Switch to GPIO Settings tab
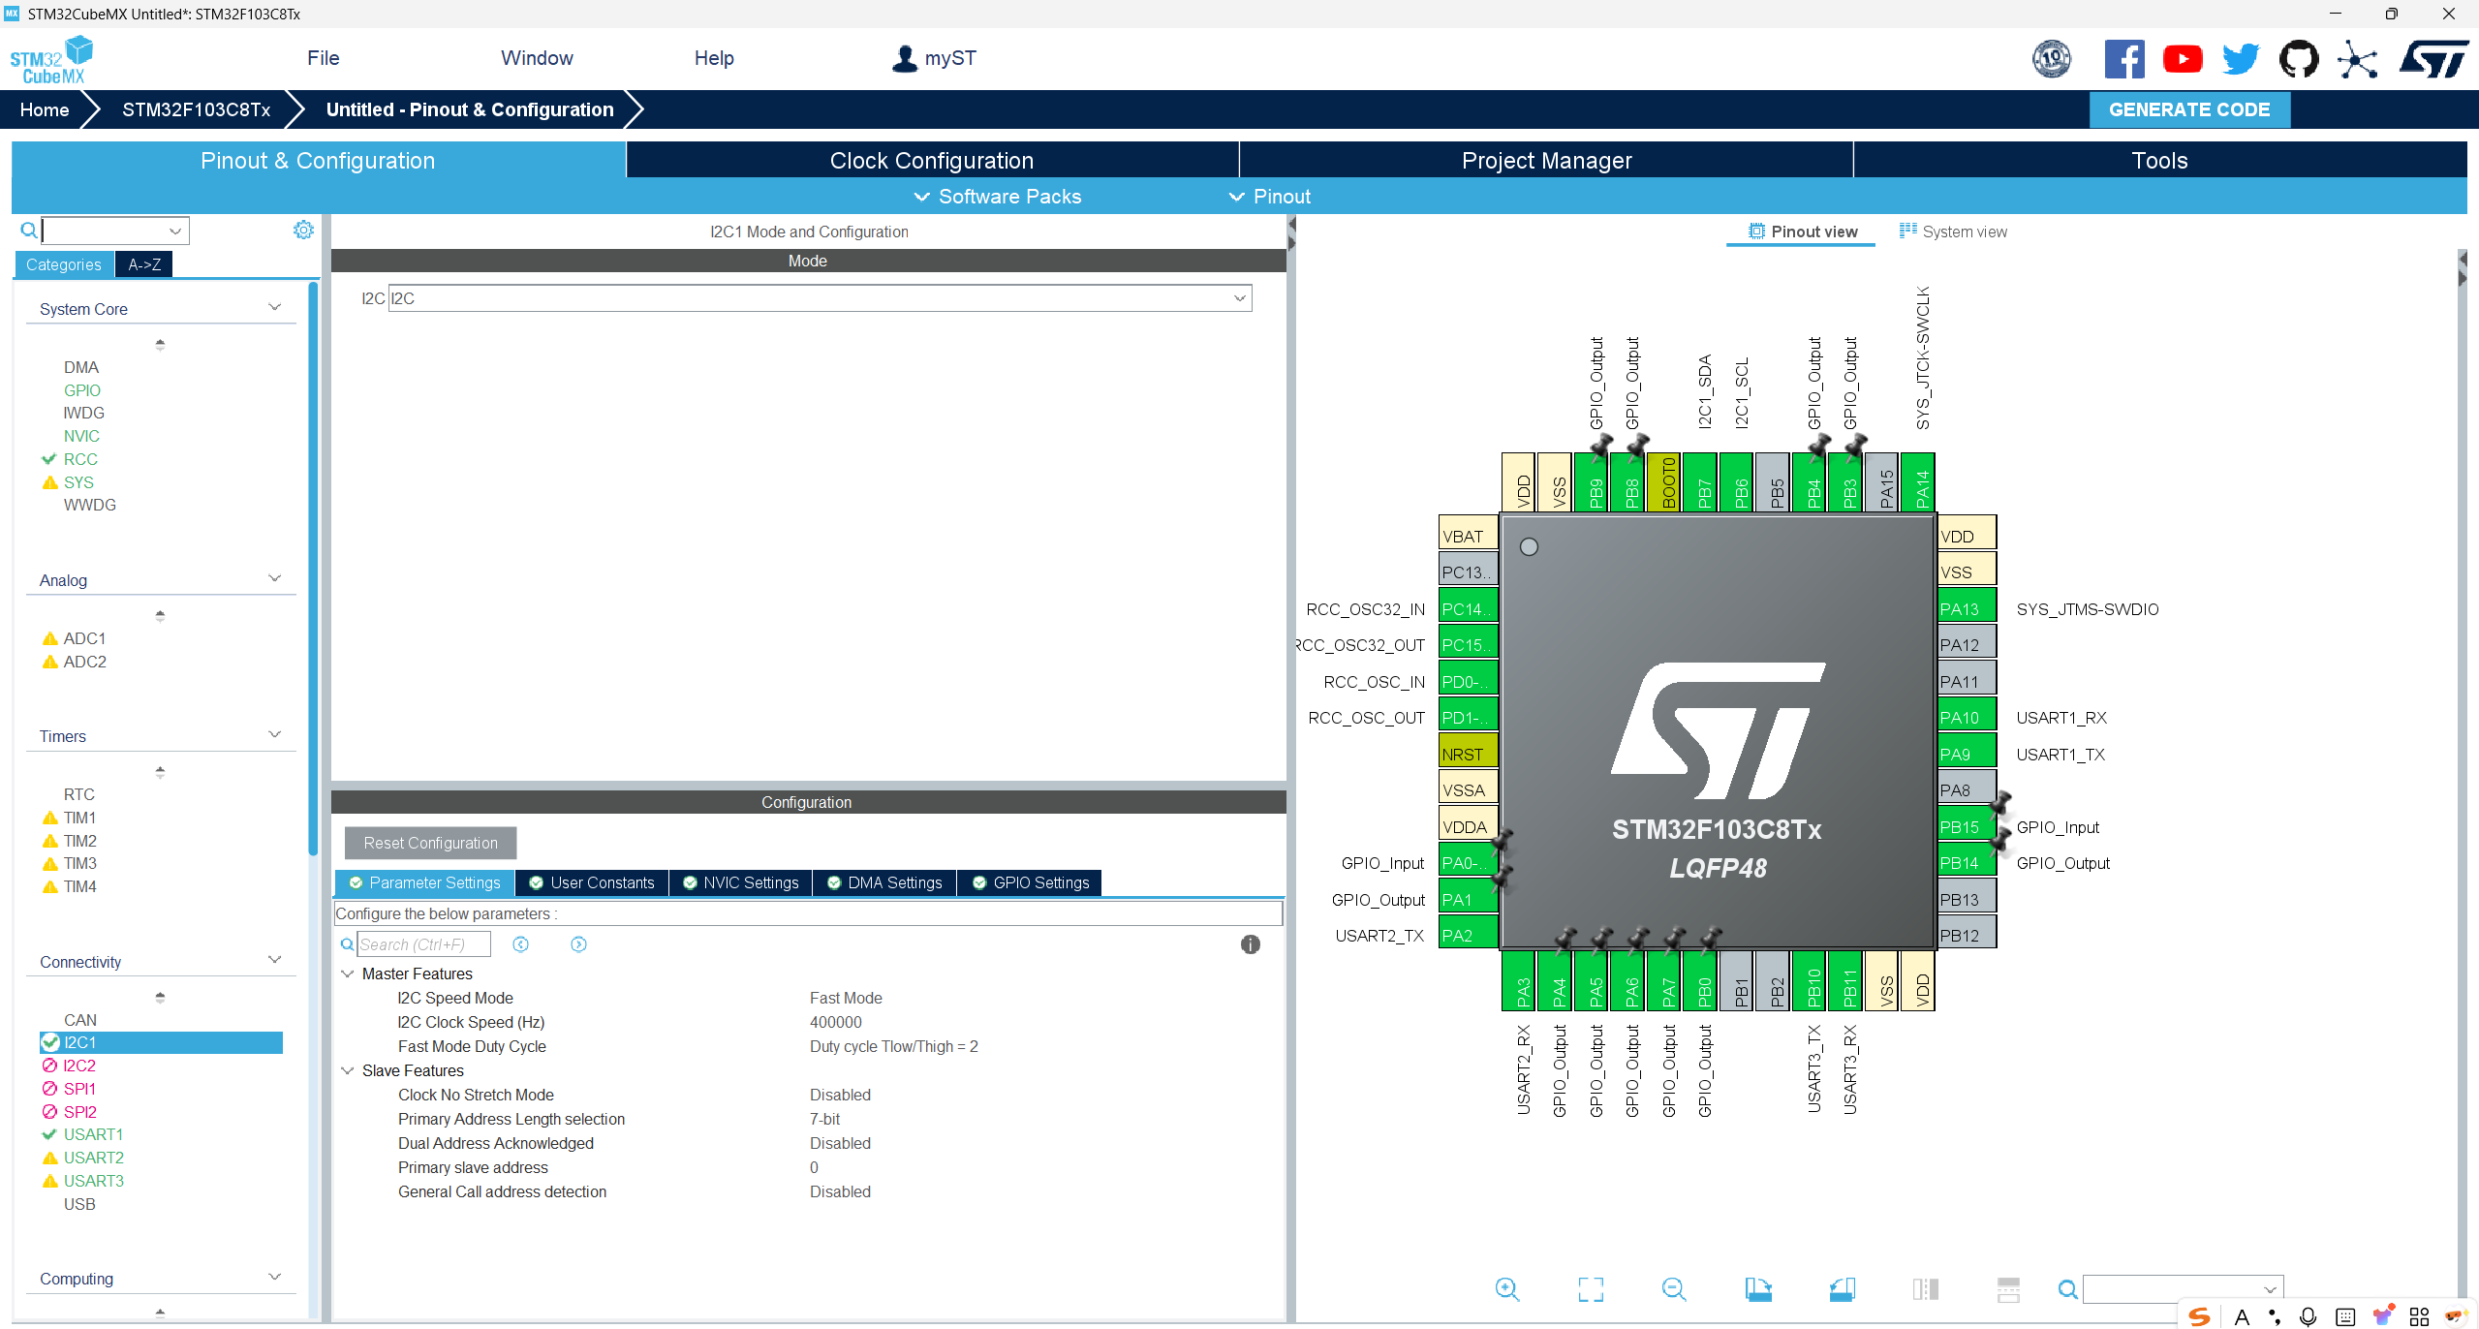Viewport: 2479px width, 1329px height. [x=1032, y=882]
